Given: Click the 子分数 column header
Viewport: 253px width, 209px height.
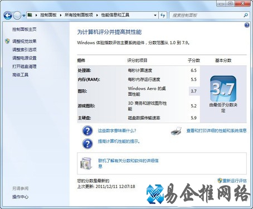Looking at the screenshot, I should 194,60.
